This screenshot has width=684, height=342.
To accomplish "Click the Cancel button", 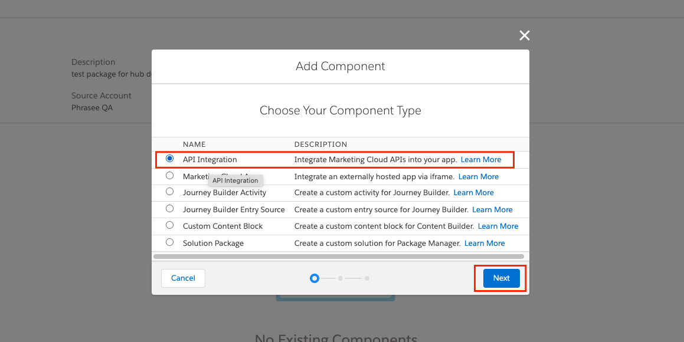I will tap(183, 278).
